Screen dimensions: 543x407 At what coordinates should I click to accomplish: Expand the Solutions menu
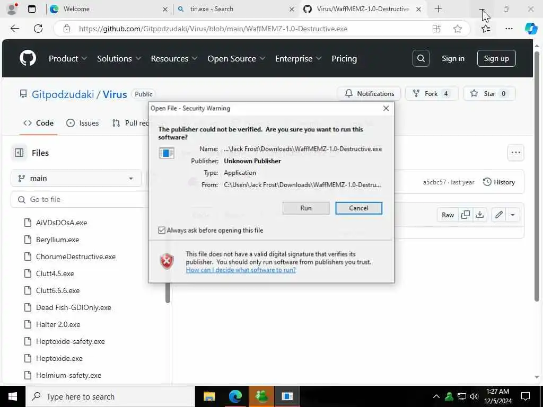point(119,58)
